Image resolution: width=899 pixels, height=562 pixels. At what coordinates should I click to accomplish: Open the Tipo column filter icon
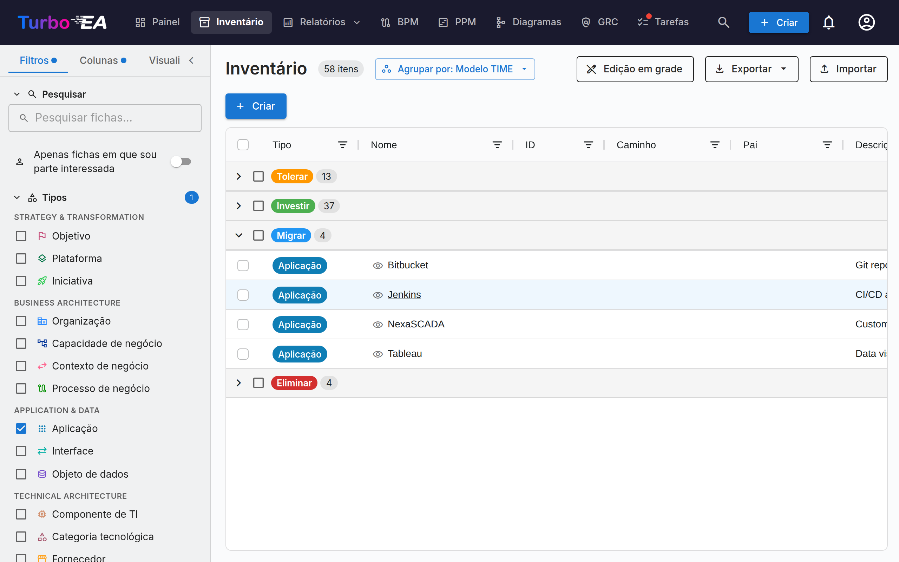(342, 145)
